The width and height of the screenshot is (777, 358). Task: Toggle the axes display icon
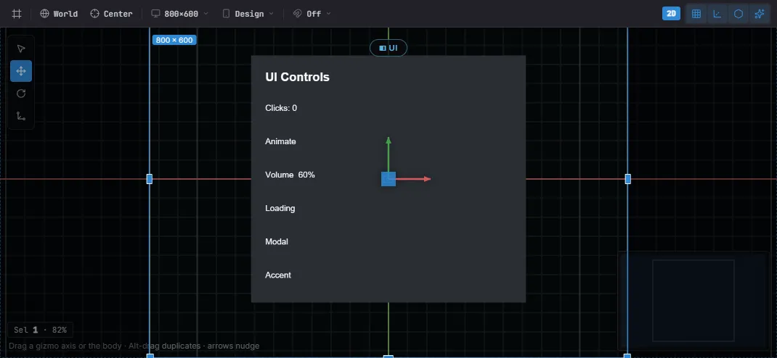717,14
